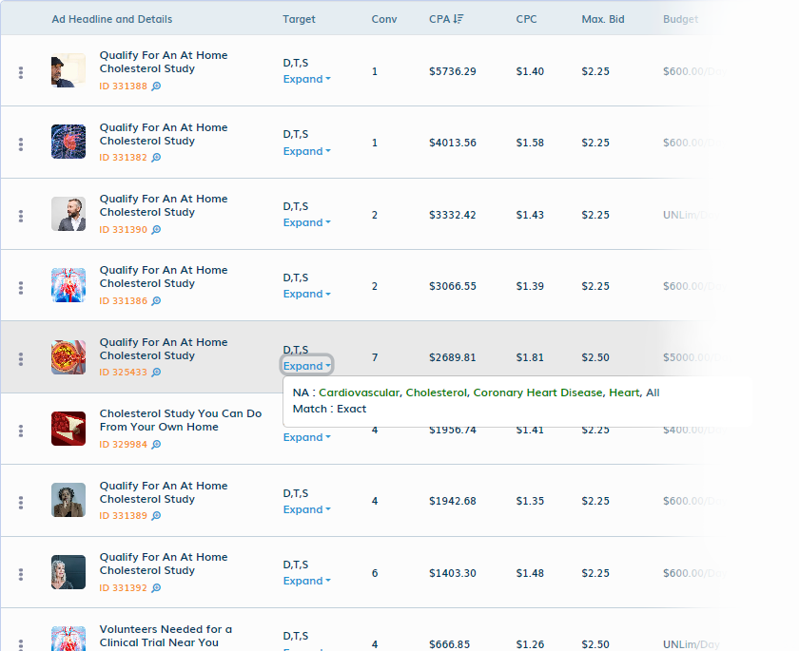Click preview magnifier icon beside ID 331392
The width and height of the screenshot is (799, 651).
tap(156, 588)
